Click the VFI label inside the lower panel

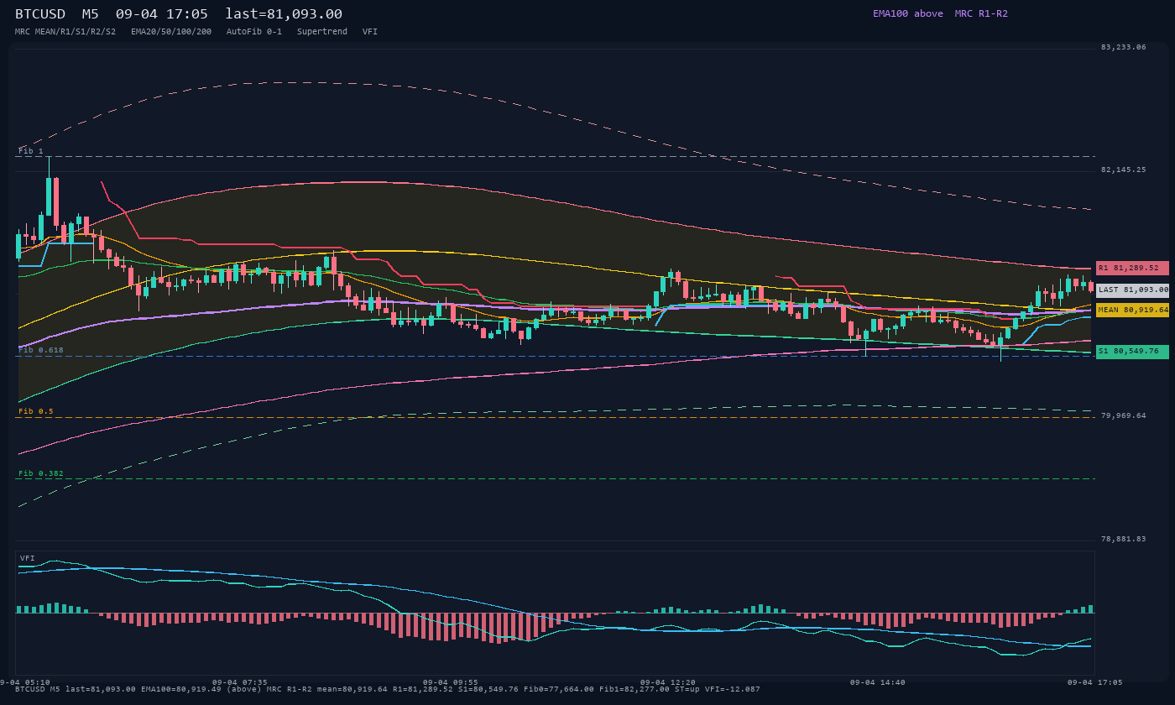click(28, 558)
